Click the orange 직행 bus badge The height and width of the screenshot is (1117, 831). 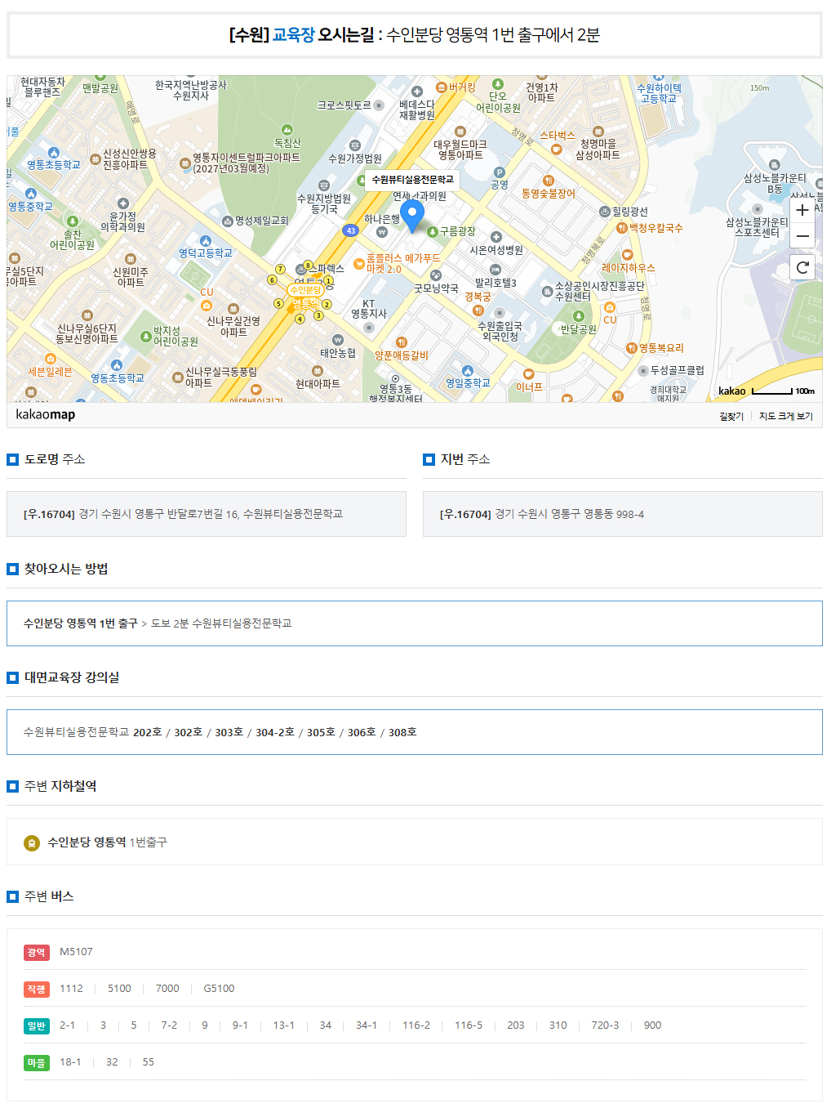[36, 989]
